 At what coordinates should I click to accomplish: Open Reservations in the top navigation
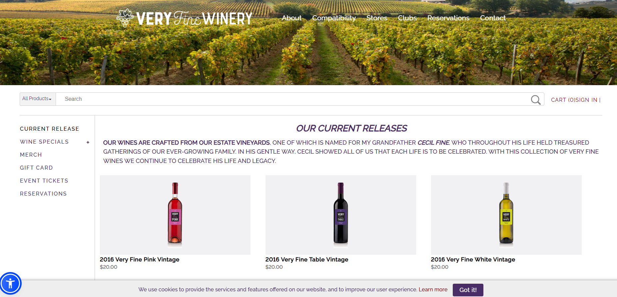pyautogui.click(x=448, y=18)
